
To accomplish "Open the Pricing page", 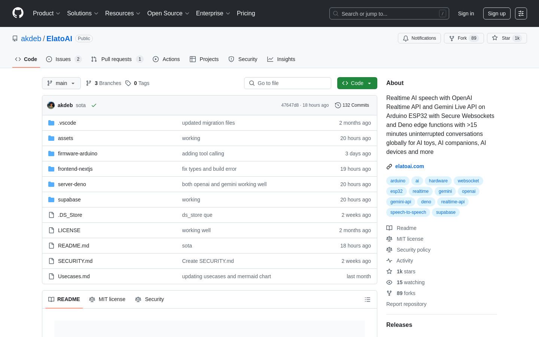I will (246, 13).
